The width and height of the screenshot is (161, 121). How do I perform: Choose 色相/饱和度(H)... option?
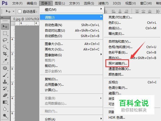132,47
